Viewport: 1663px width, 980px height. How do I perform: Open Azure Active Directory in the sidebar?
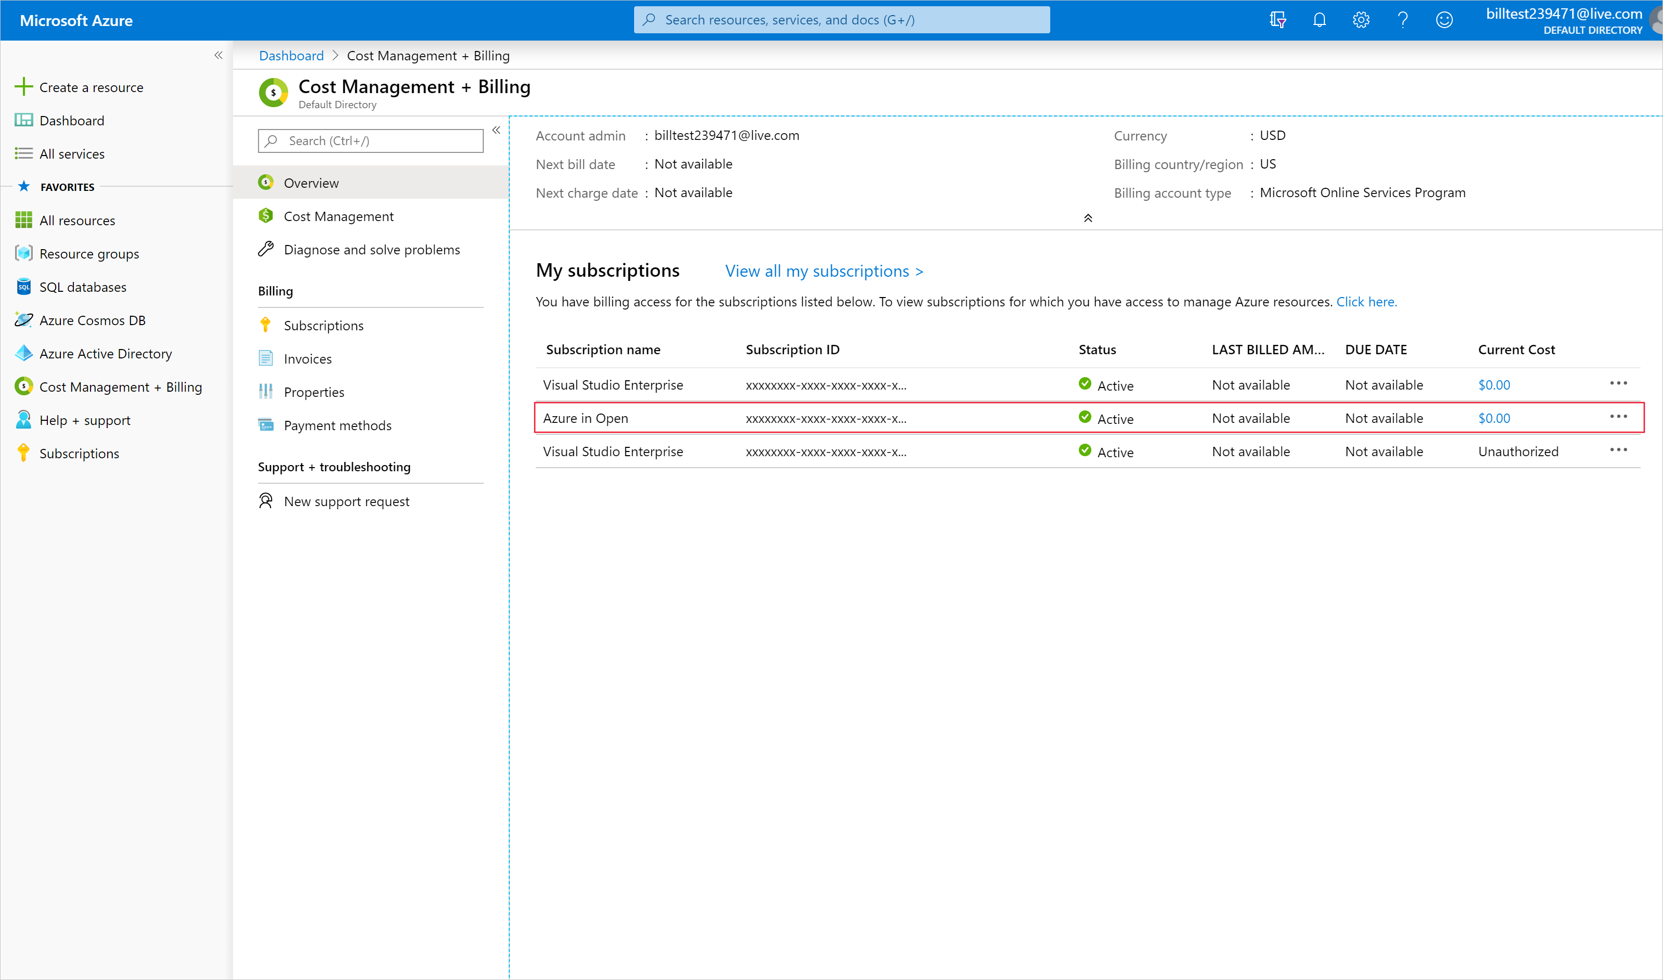[x=105, y=354]
